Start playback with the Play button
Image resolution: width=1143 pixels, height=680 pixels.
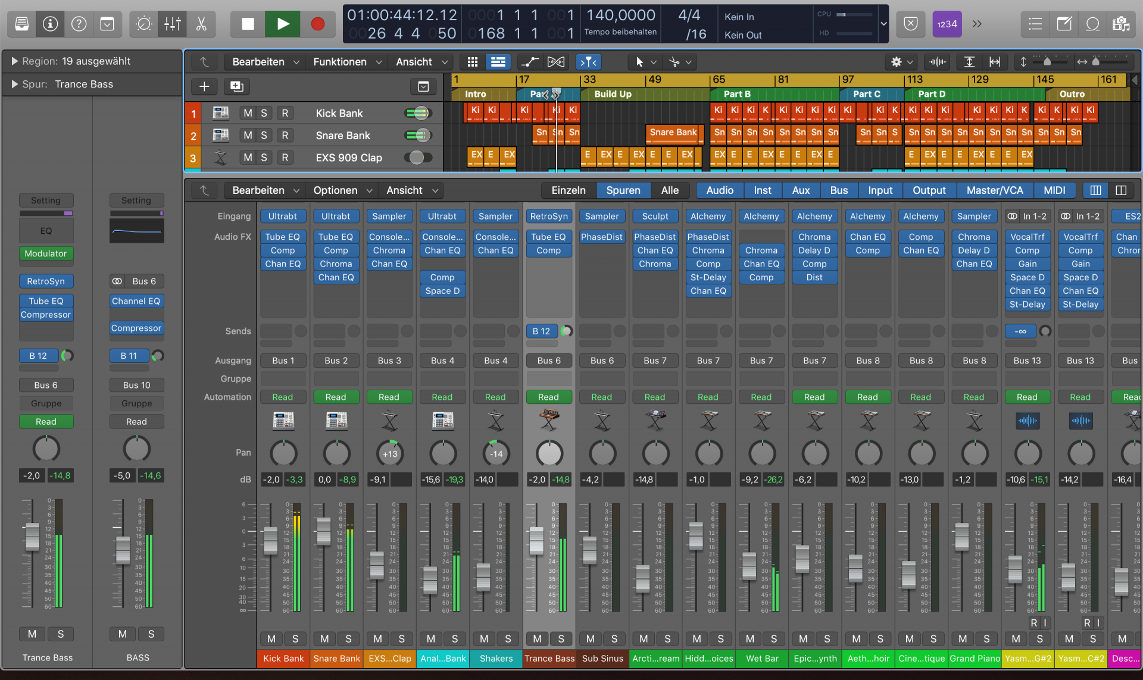point(283,24)
